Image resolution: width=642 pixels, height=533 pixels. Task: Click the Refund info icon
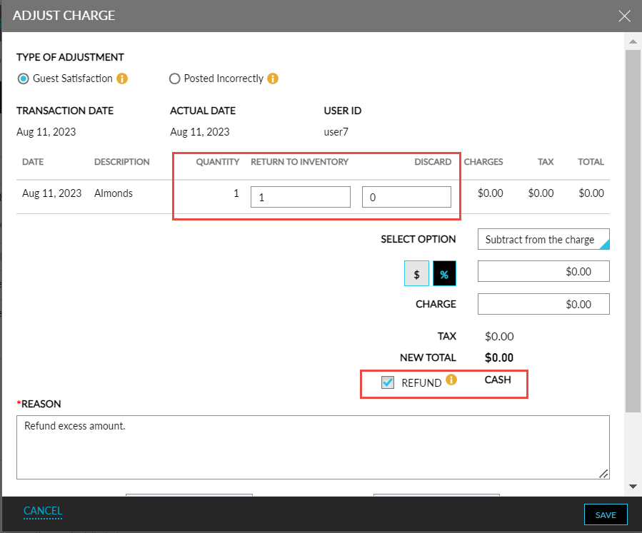(451, 380)
